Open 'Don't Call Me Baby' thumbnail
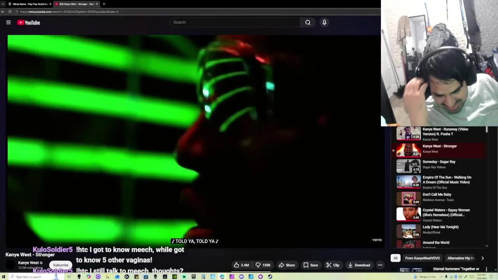Screen dimensions: 498x280 click(408, 198)
